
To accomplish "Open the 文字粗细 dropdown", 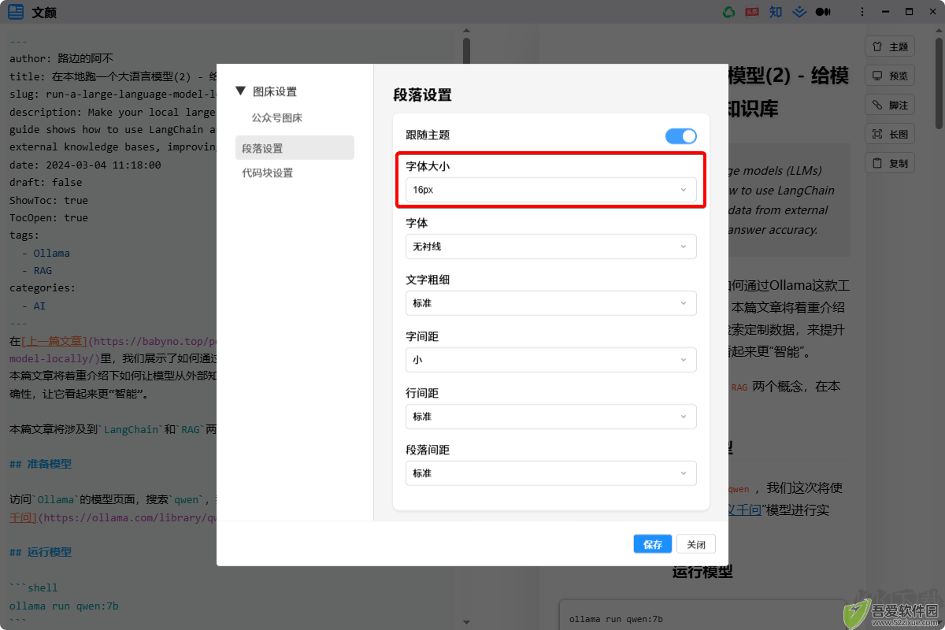I will point(551,303).
